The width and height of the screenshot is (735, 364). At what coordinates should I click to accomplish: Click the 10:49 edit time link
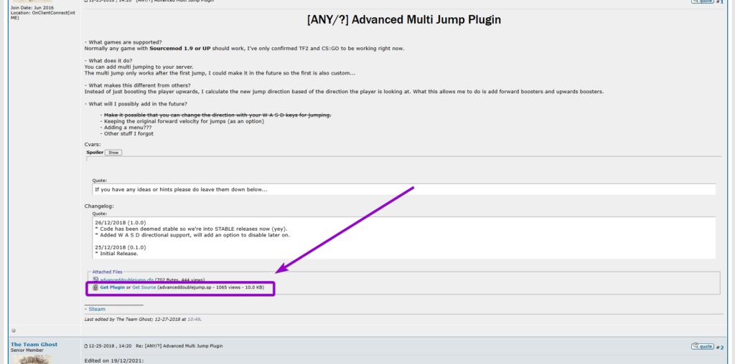[x=193, y=319]
